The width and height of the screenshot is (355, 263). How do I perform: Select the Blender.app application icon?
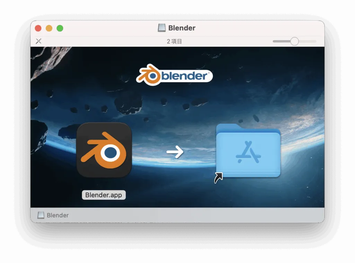click(x=104, y=150)
